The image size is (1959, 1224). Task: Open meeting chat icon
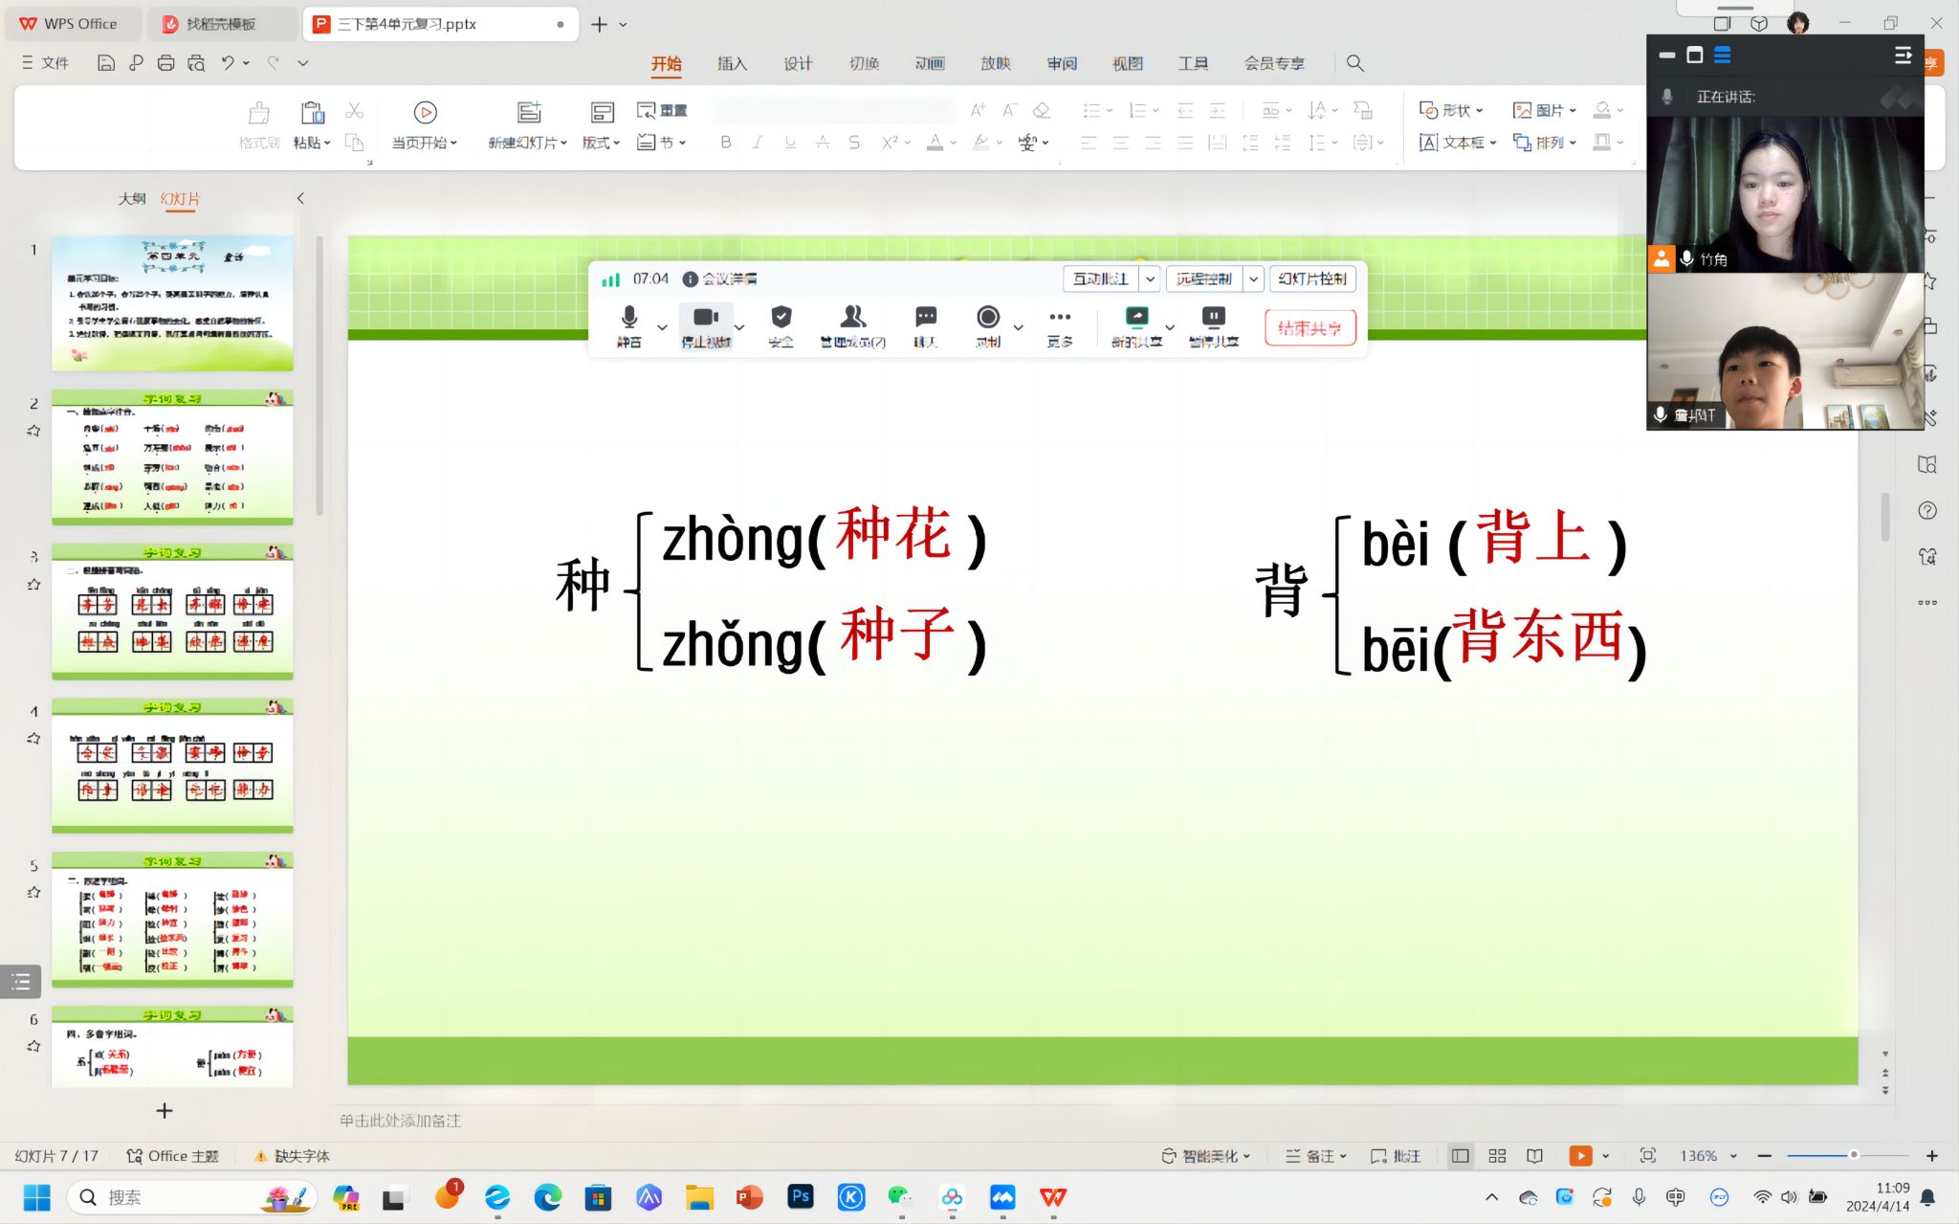coord(925,325)
